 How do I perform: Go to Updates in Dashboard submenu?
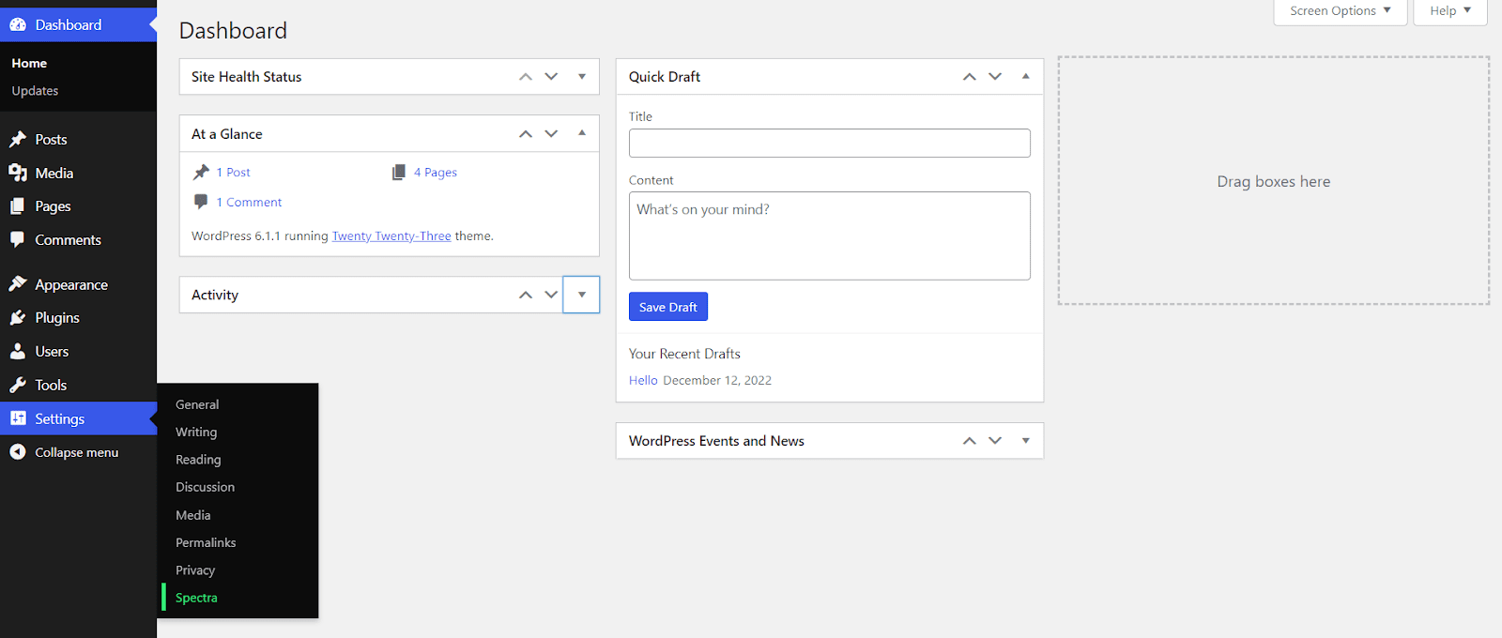pyautogui.click(x=35, y=91)
